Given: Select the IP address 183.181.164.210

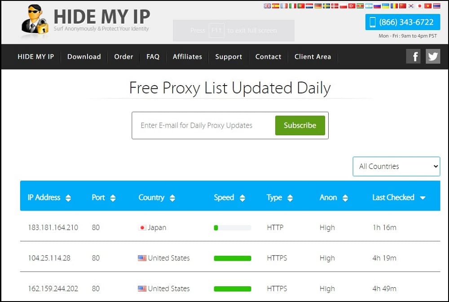Looking at the screenshot, I should tap(53, 228).
